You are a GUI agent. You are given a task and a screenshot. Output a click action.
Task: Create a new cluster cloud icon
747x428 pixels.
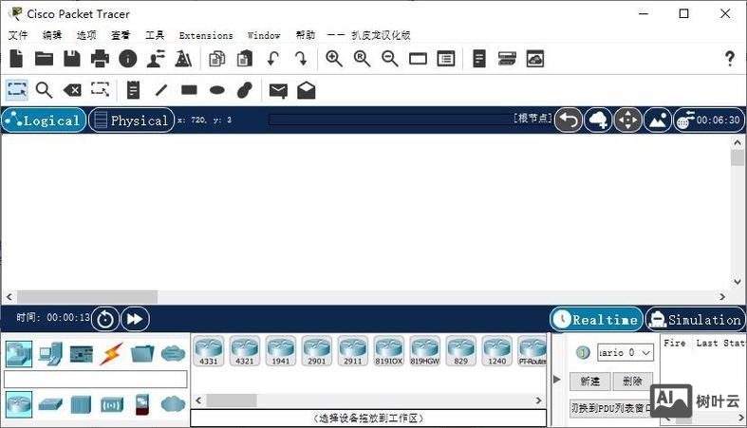click(598, 120)
